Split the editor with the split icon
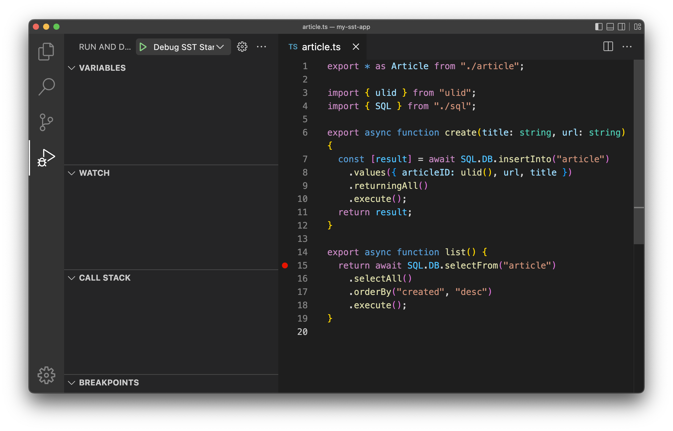This screenshot has height=431, width=673. coord(608,47)
